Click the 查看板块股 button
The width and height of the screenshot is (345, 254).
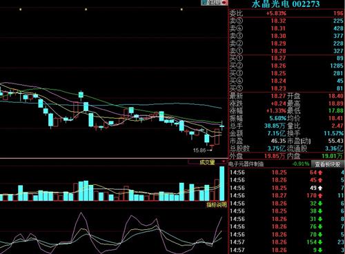(328, 164)
